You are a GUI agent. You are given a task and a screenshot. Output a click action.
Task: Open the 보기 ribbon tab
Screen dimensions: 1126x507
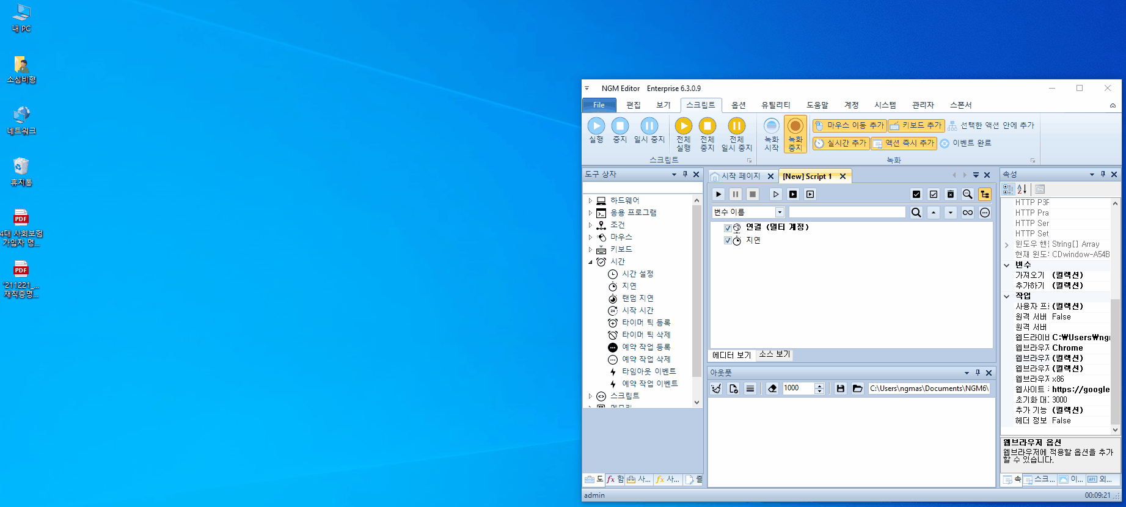pos(664,105)
